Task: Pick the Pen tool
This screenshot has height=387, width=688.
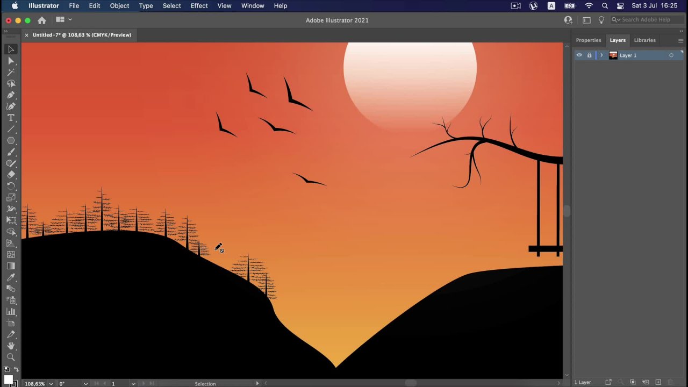Action: 11,95
